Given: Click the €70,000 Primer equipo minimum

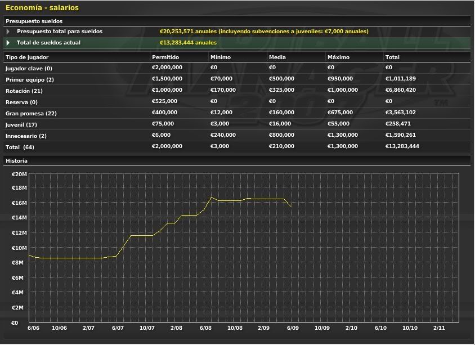Looking at the screenshot, I should [221, 79].
